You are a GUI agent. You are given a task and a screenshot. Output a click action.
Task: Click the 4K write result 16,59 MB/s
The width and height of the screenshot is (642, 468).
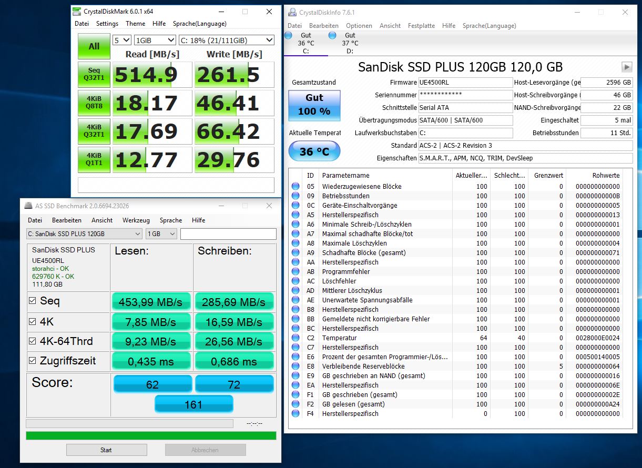pos(234,322)
